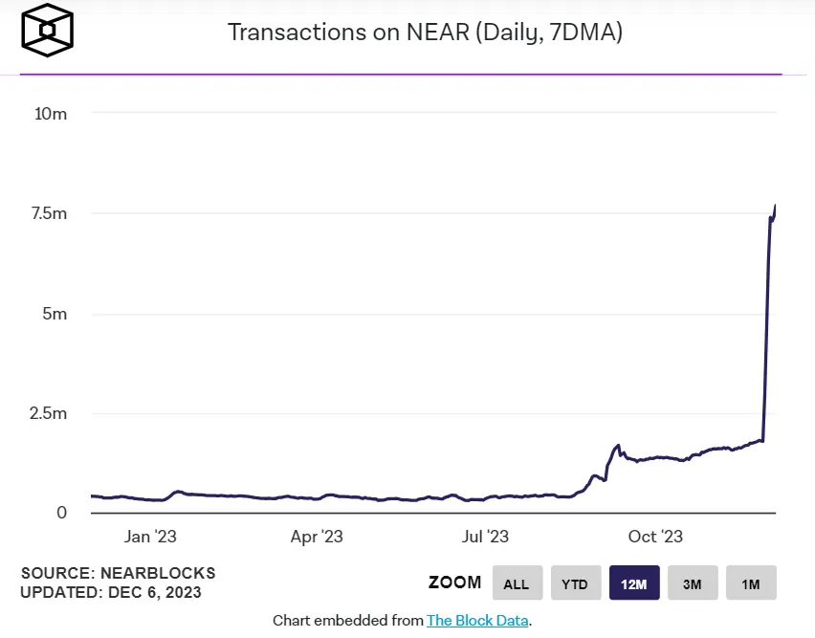Click the Jul '23 axis label
The image size is (815, 638).
point(485,537)
